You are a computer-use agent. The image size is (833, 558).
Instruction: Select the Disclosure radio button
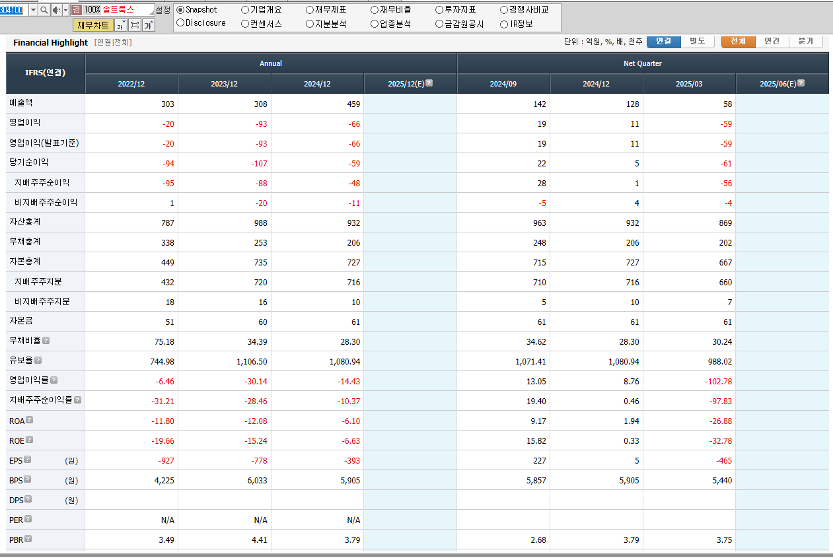pyautogui.click(x=180, y=23)
